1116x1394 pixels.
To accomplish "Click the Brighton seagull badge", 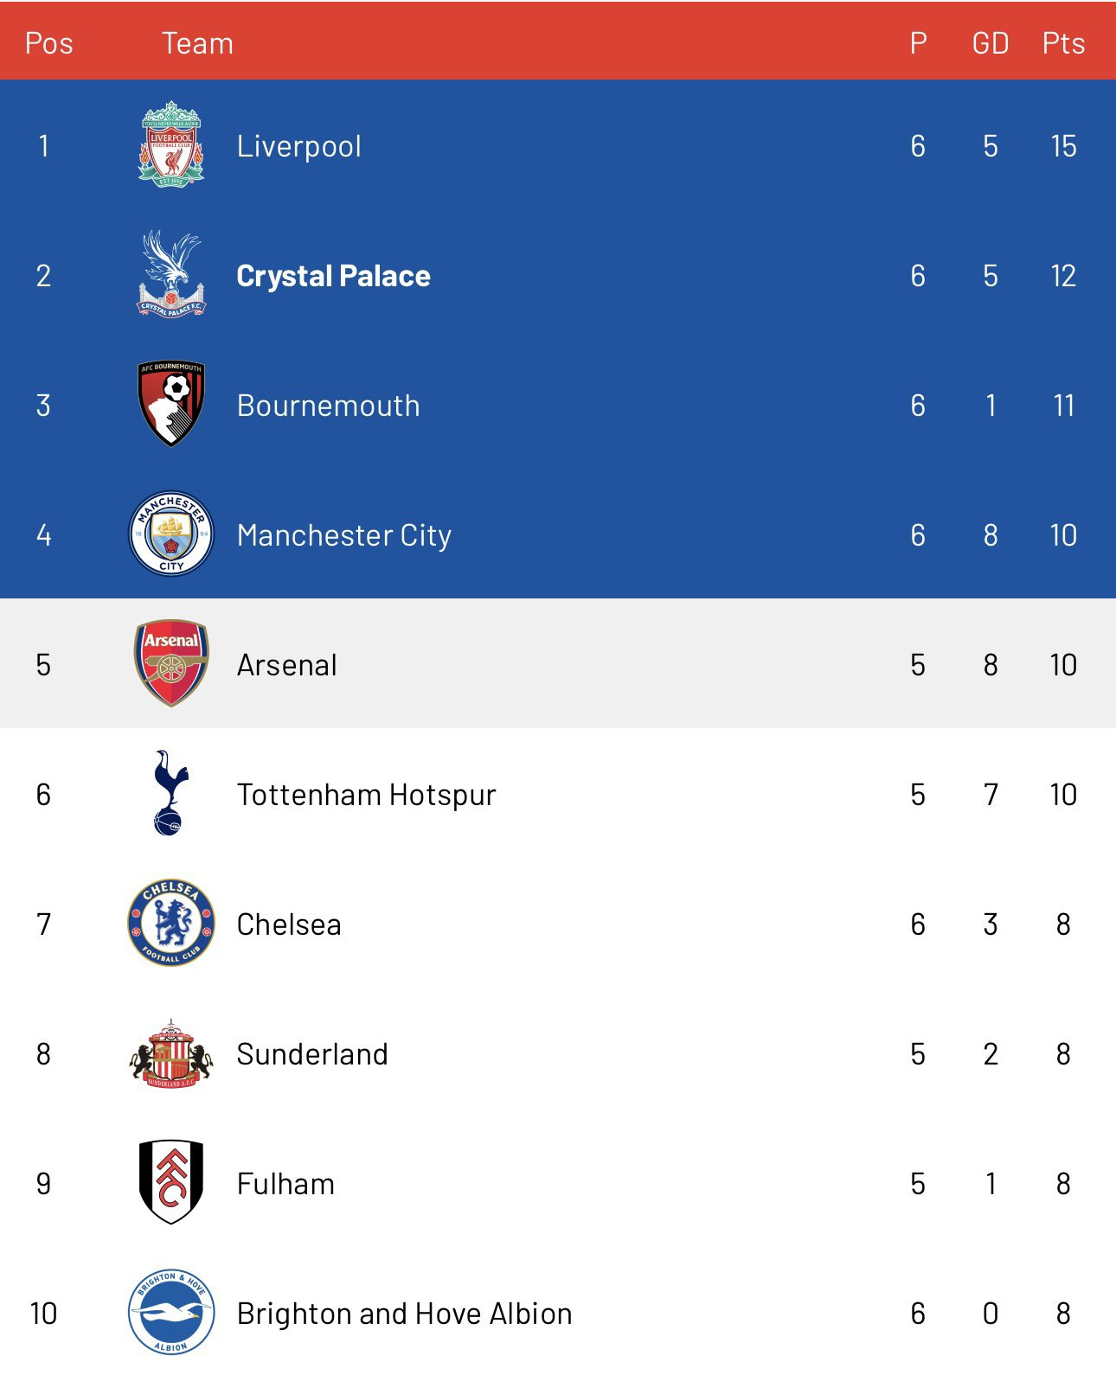I will [171, 1312].
